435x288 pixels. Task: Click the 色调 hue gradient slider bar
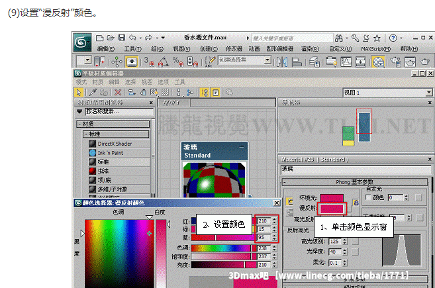[x=224, y=248]
